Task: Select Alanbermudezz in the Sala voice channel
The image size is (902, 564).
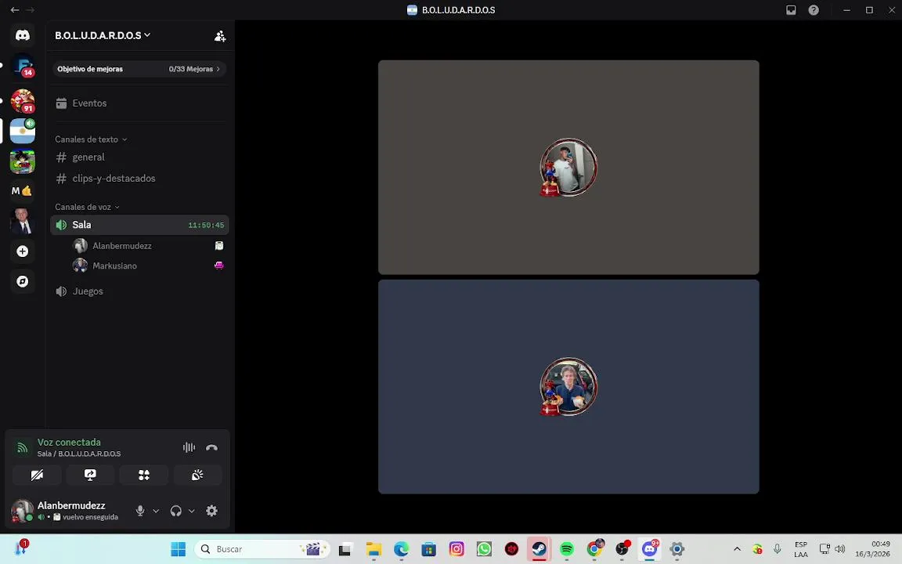Action: [149, 246]
